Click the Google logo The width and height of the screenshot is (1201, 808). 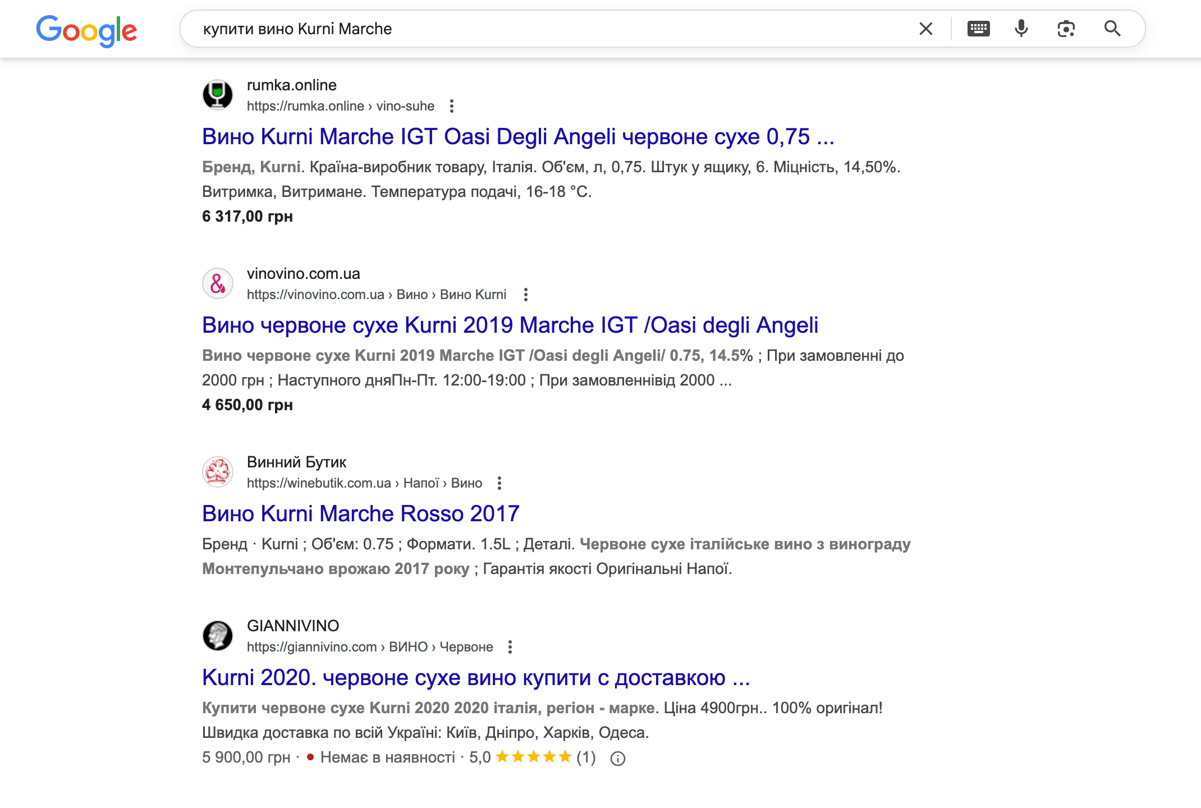pyautogui.click(x=86, y=30)
